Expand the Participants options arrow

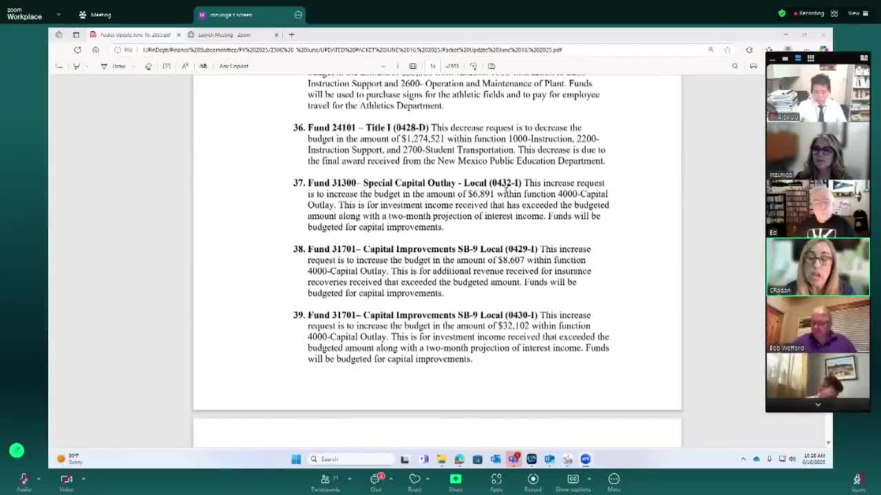350,478
